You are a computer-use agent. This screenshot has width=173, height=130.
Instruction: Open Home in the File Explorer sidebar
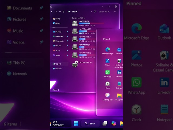[56, 19]
